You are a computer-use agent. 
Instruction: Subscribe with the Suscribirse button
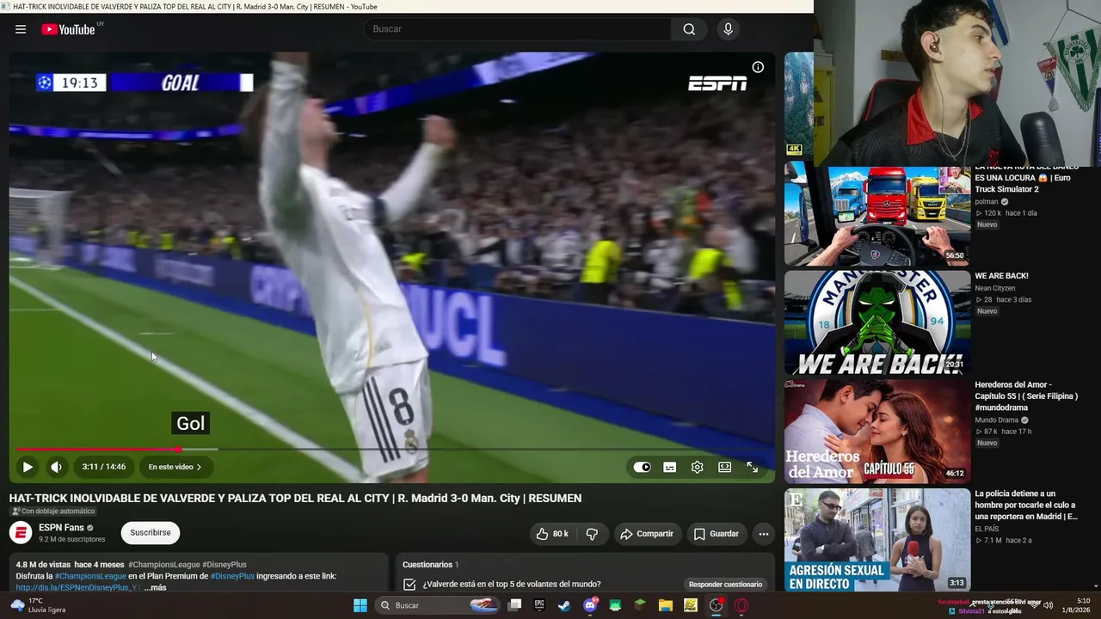coord(151,533)
